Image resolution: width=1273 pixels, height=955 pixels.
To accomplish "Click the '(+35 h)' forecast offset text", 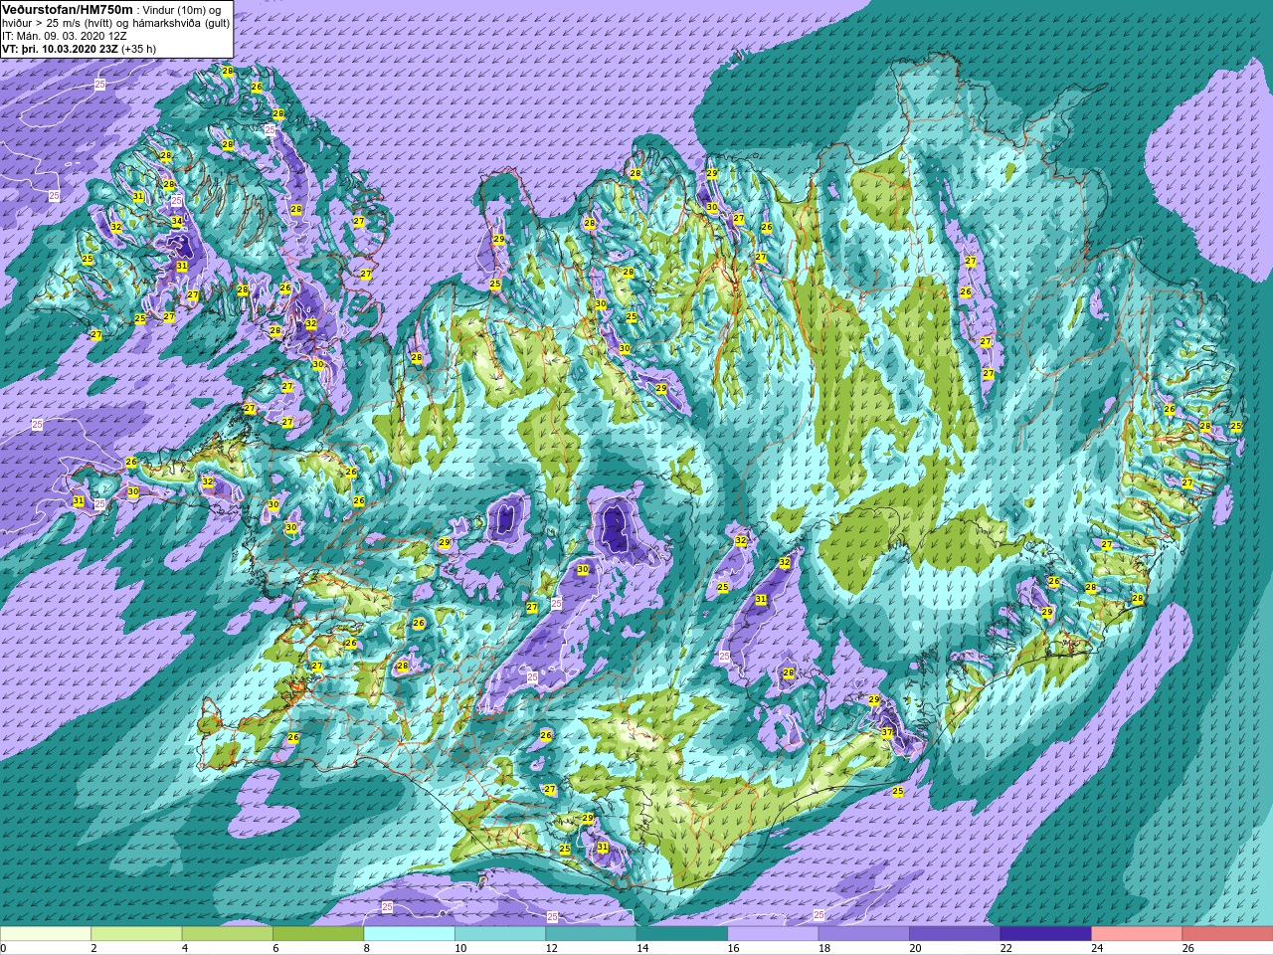I will tap(138, 48).
